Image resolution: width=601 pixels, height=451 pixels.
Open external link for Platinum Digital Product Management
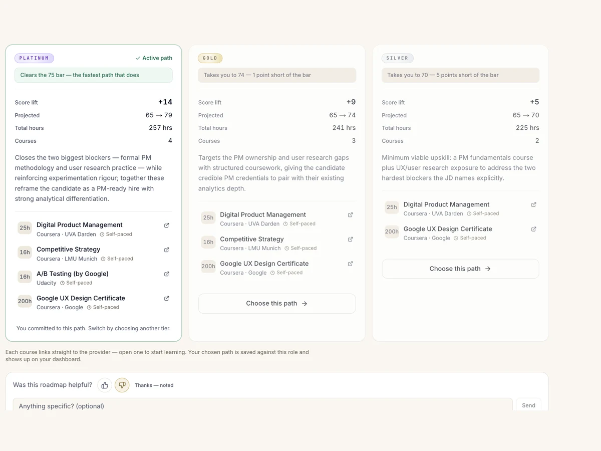click(x=167, y=225)
